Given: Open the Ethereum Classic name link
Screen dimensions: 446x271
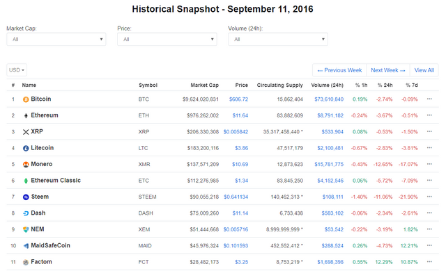Looking at the screenshot, I should [56, 180].
